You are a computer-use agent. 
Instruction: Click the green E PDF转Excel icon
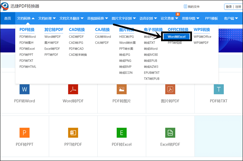(x=121, y=133)
